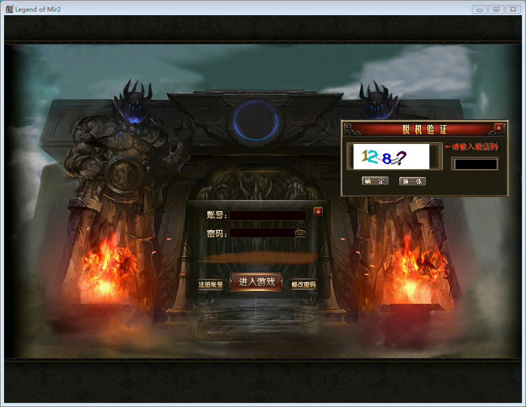Maximize the Legend of Mir2 window
Screen dimensions: 526x407
pyautogui.click(x=496, y=9)
